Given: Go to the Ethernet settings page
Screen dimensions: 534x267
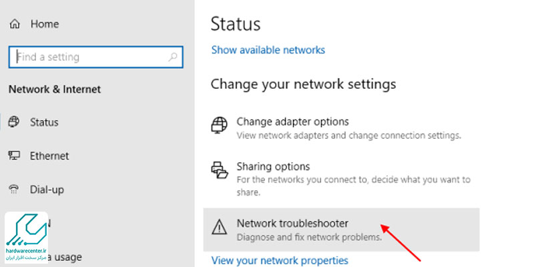Looking at the screenshot, I should click(49, 156).
